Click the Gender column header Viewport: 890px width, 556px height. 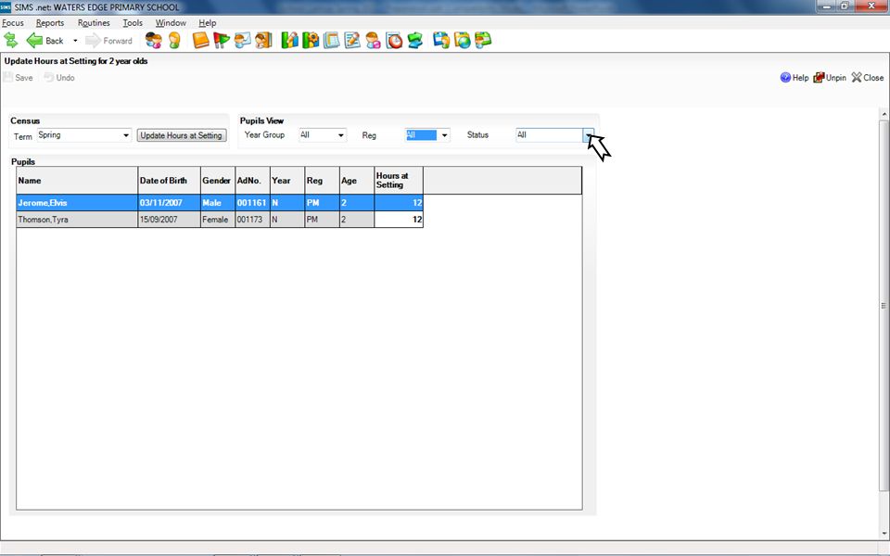click(x=217, y=181)
